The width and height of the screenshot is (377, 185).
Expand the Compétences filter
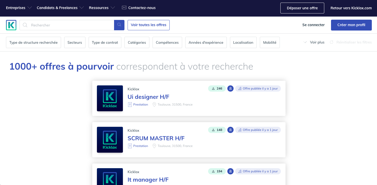[167, 42]
